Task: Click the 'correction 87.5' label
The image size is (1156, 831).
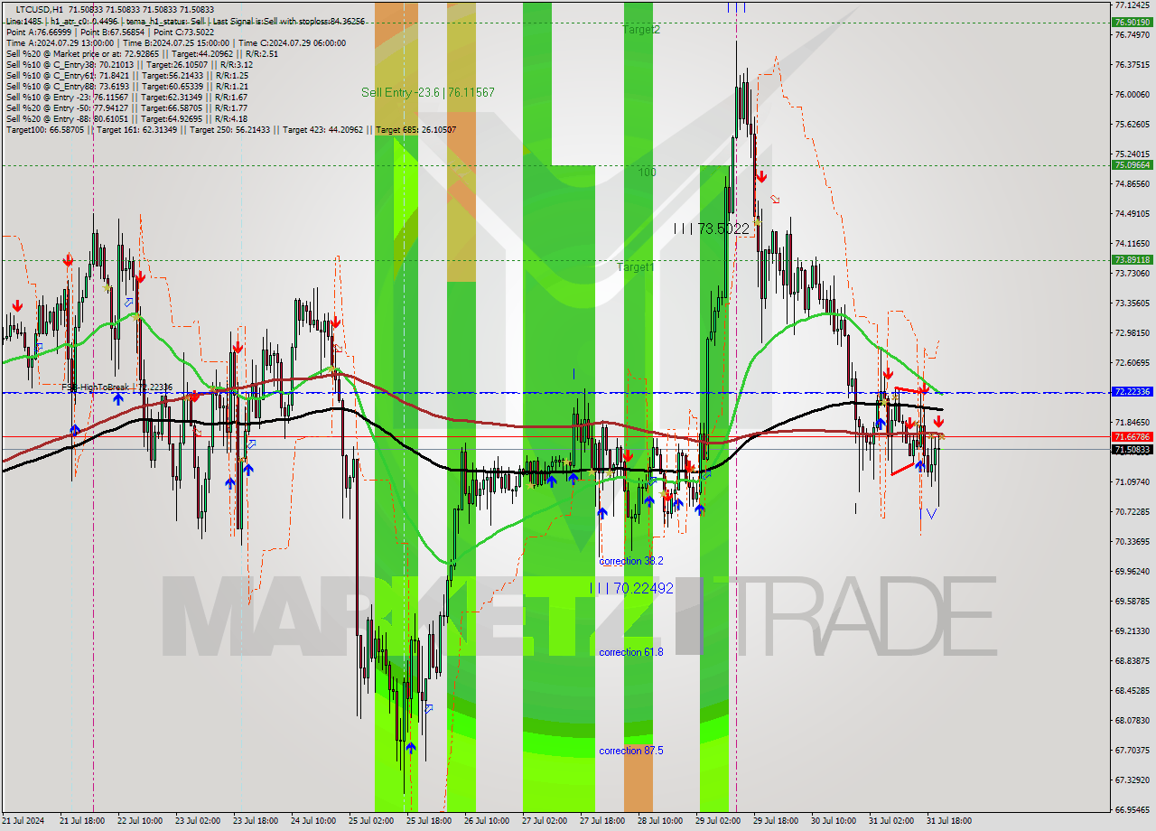Action: 631,751
